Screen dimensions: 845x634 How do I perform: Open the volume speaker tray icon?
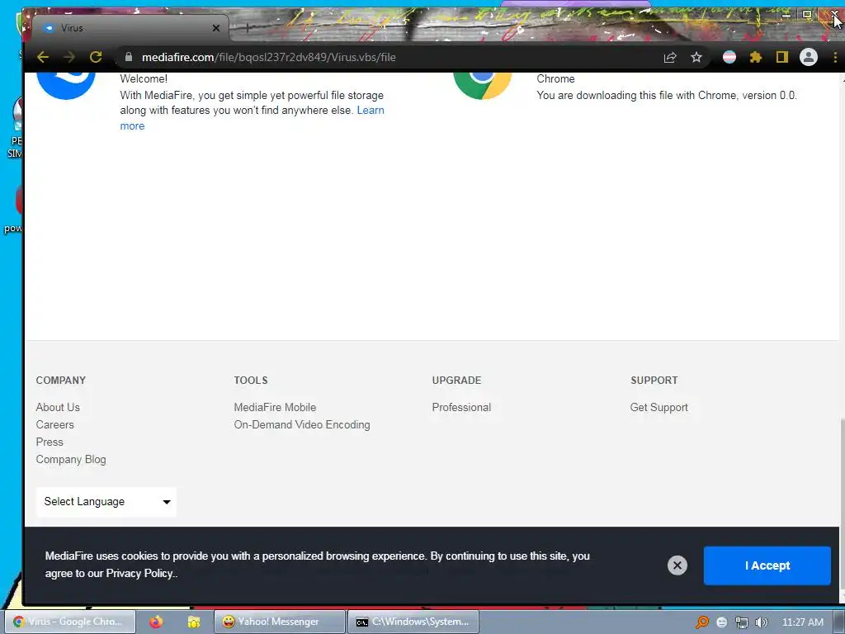click(761, 622)
